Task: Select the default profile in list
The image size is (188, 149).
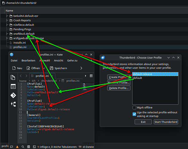Action: (x=155, y=78)
